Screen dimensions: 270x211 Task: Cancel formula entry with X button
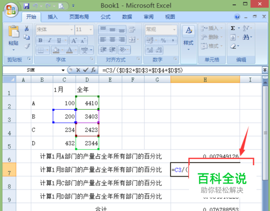(78, 70)
